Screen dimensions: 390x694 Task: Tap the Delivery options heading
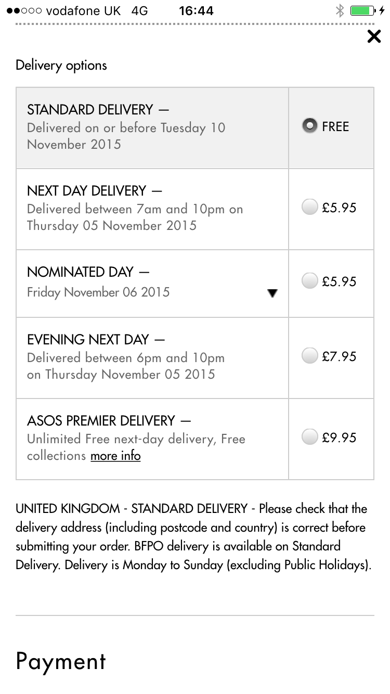61,66
